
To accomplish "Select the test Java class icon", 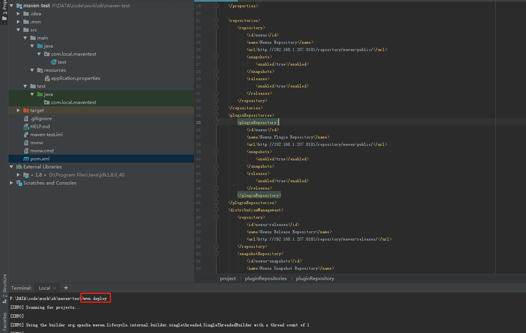I will point(53,62).
